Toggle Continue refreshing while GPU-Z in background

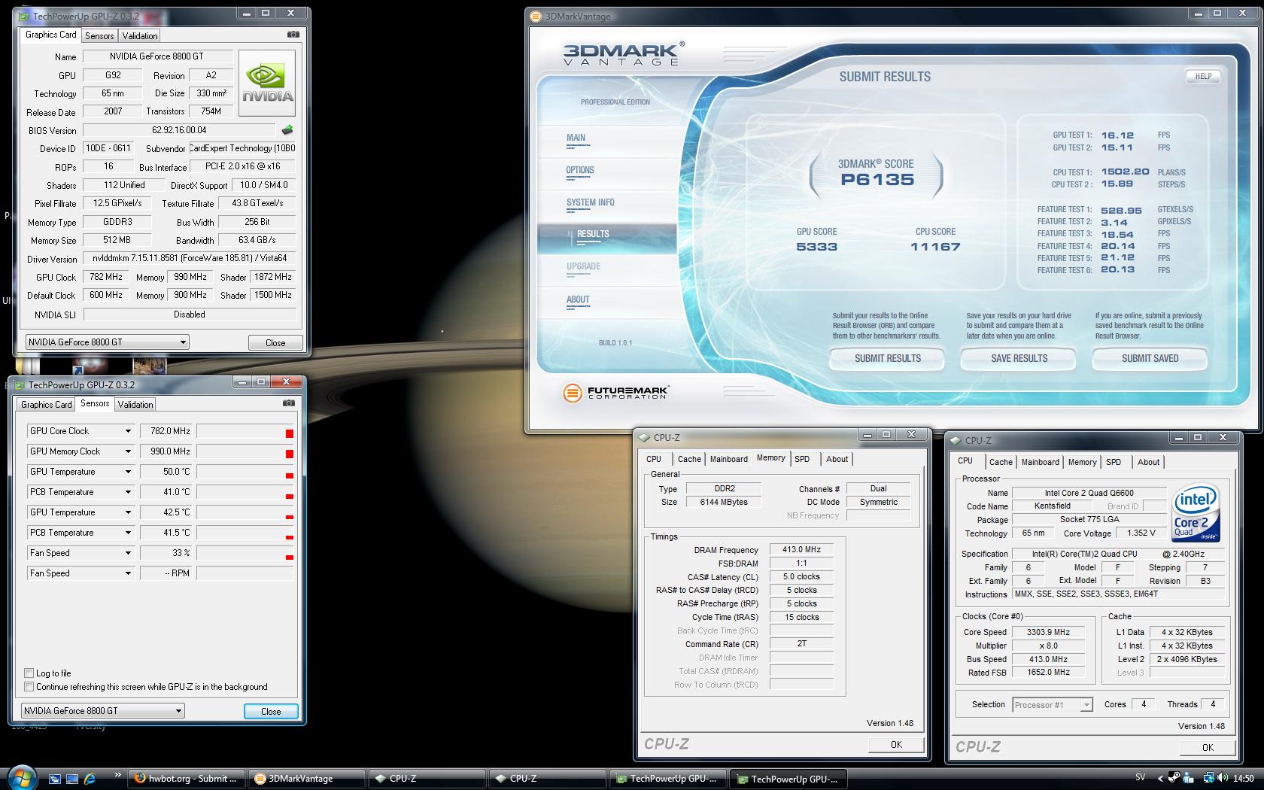(29, 687)
